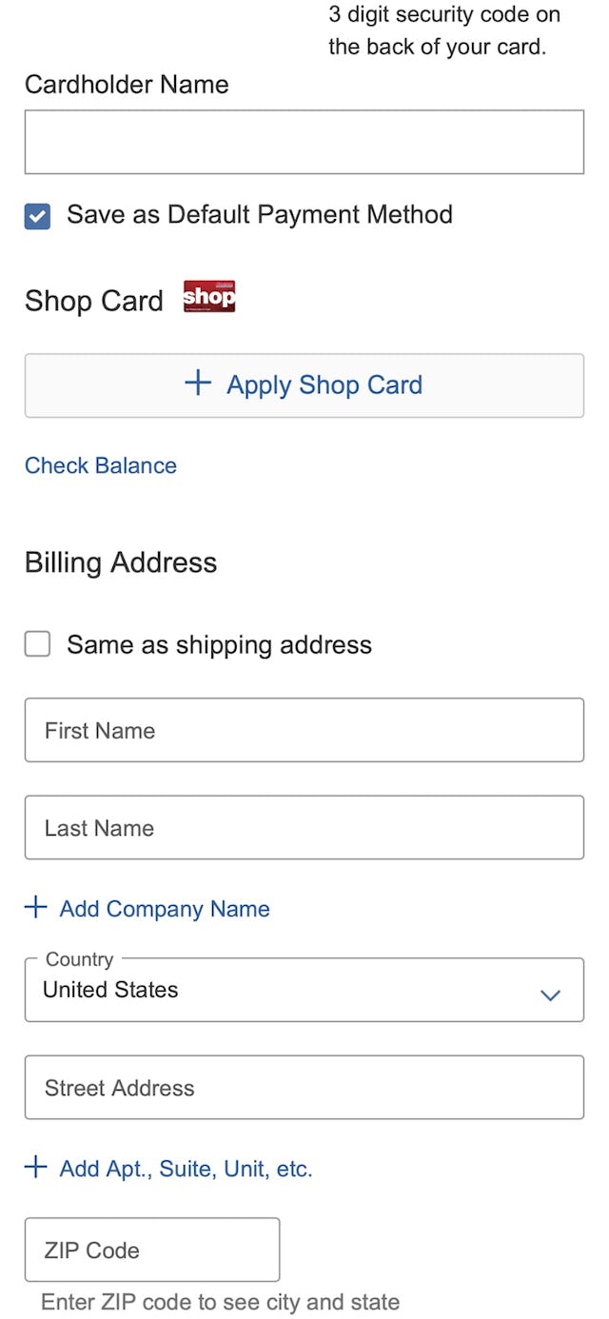Click the First Name input field

click(304, 730)
